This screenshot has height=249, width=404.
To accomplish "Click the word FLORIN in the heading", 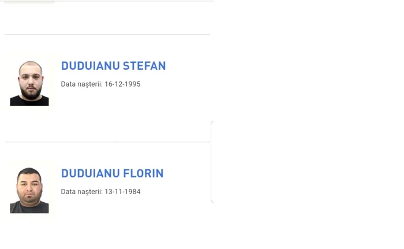I will click(x=143, y=173).
